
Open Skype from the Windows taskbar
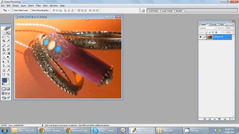point(104,131)
